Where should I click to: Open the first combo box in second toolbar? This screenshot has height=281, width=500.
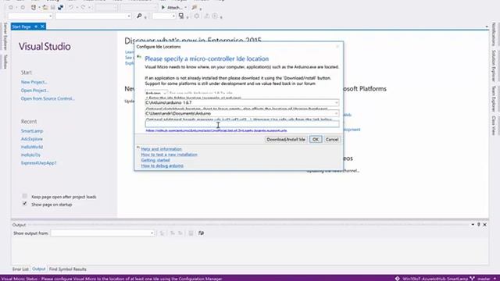30,16
